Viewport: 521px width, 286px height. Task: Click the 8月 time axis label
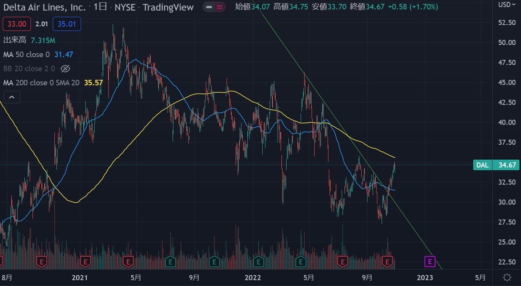pos(7,277)
